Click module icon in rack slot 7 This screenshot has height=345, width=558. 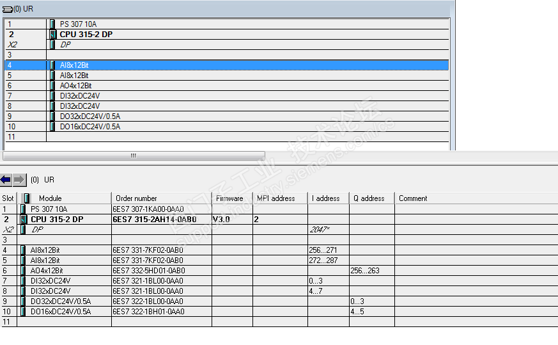click(x=52, y=96)
